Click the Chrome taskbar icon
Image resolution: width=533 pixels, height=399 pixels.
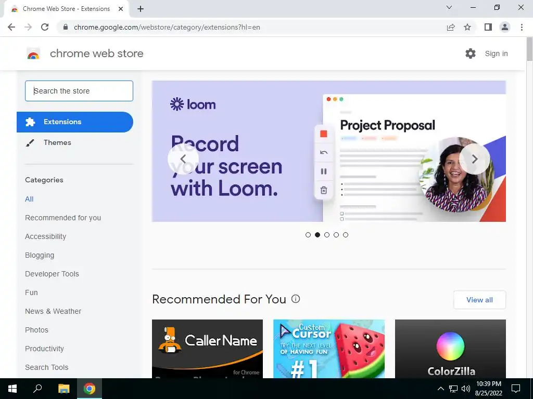pyautogui.click(x=90, y=389)
